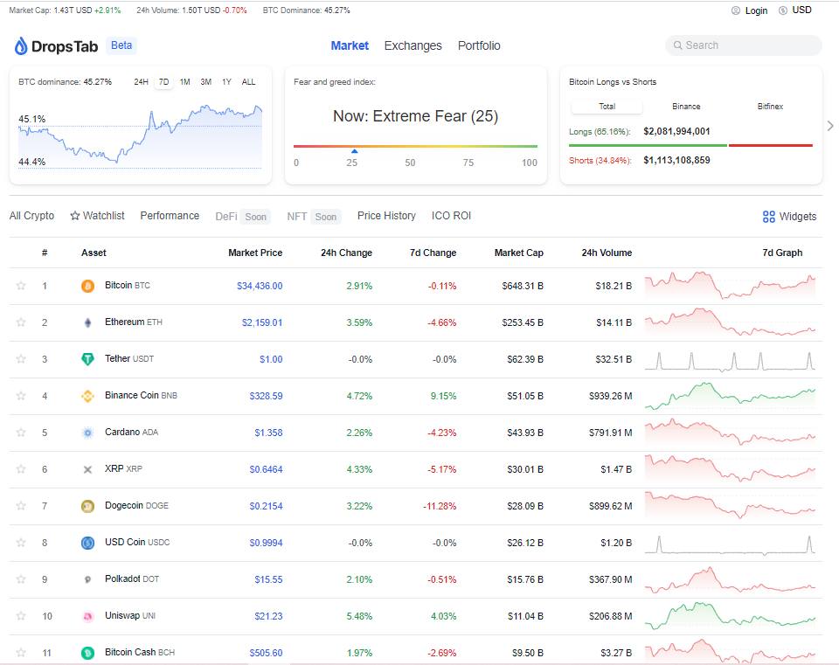Click the Tether coin icon
Image resolution: width=839 pixels, height=665 pixels.
87,359
